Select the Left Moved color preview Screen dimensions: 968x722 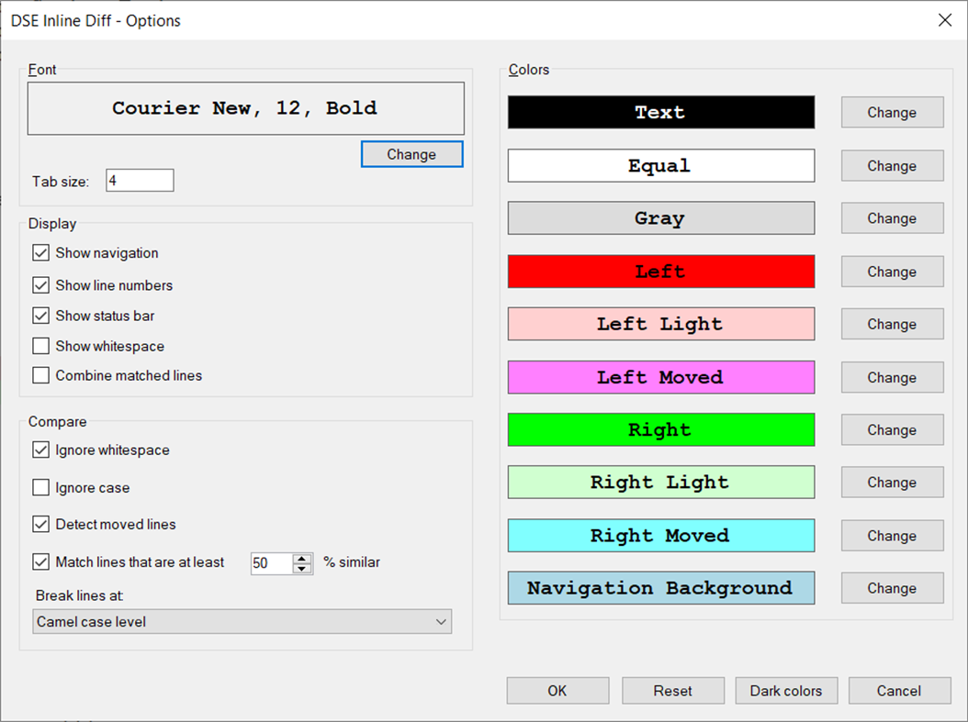[x=660, y=377]
